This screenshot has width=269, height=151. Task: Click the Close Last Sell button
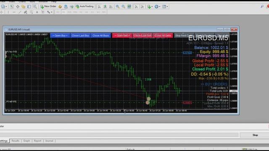click(x=142, y=35)
